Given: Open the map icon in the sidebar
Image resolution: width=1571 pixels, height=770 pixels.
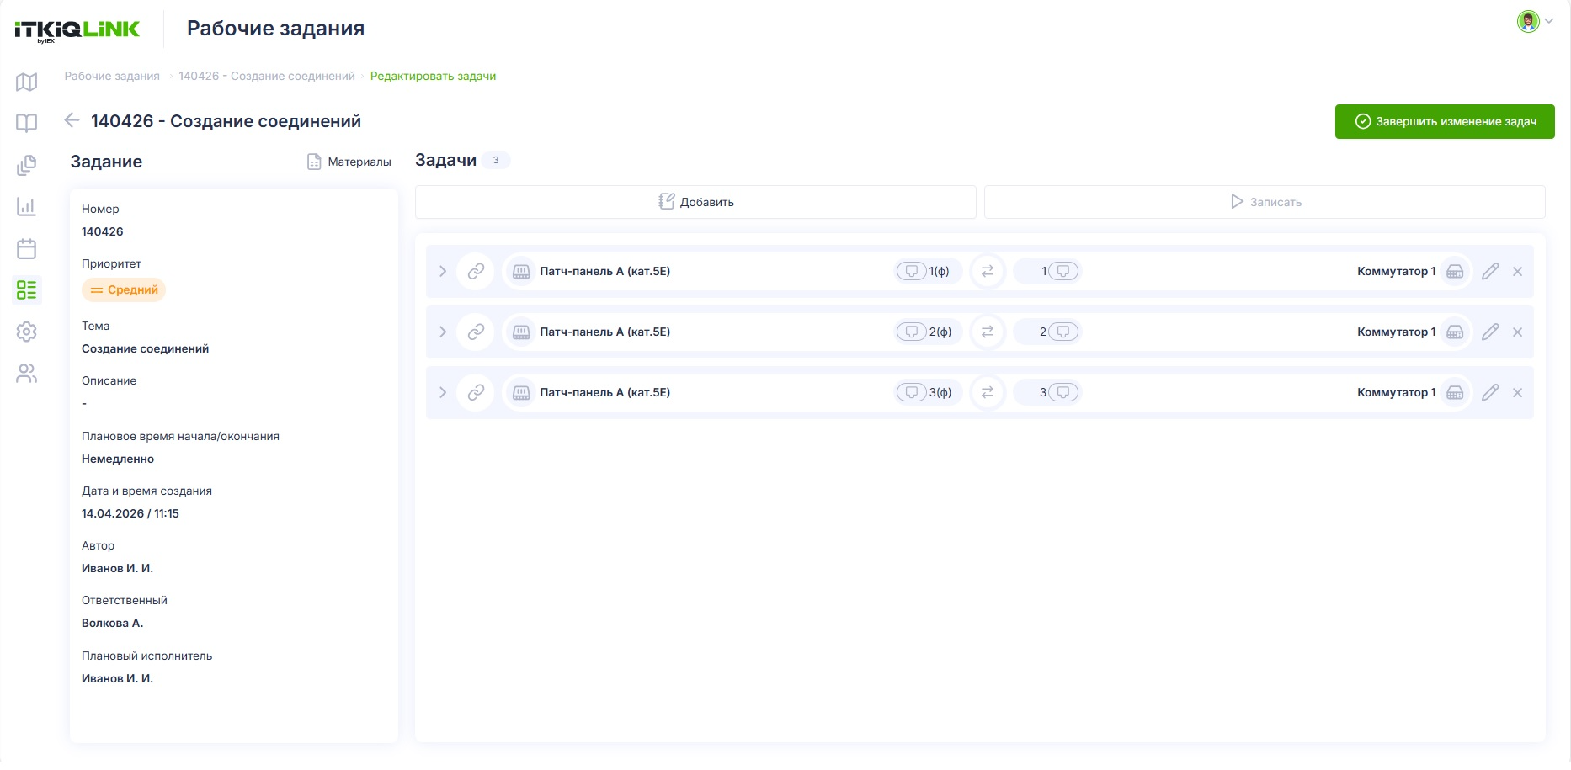Looking at the screenshot, I should 27,82.
